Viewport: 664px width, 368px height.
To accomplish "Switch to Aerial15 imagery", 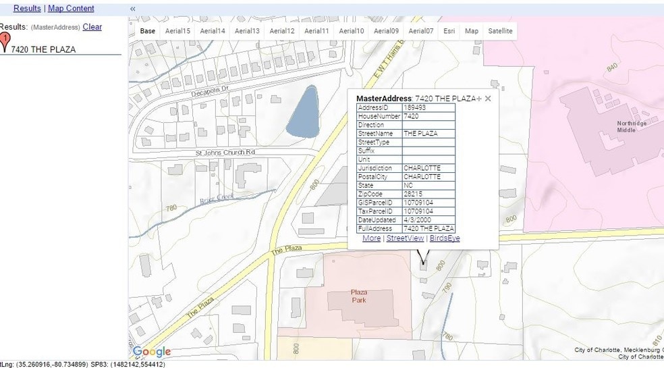I will [178, 31].
